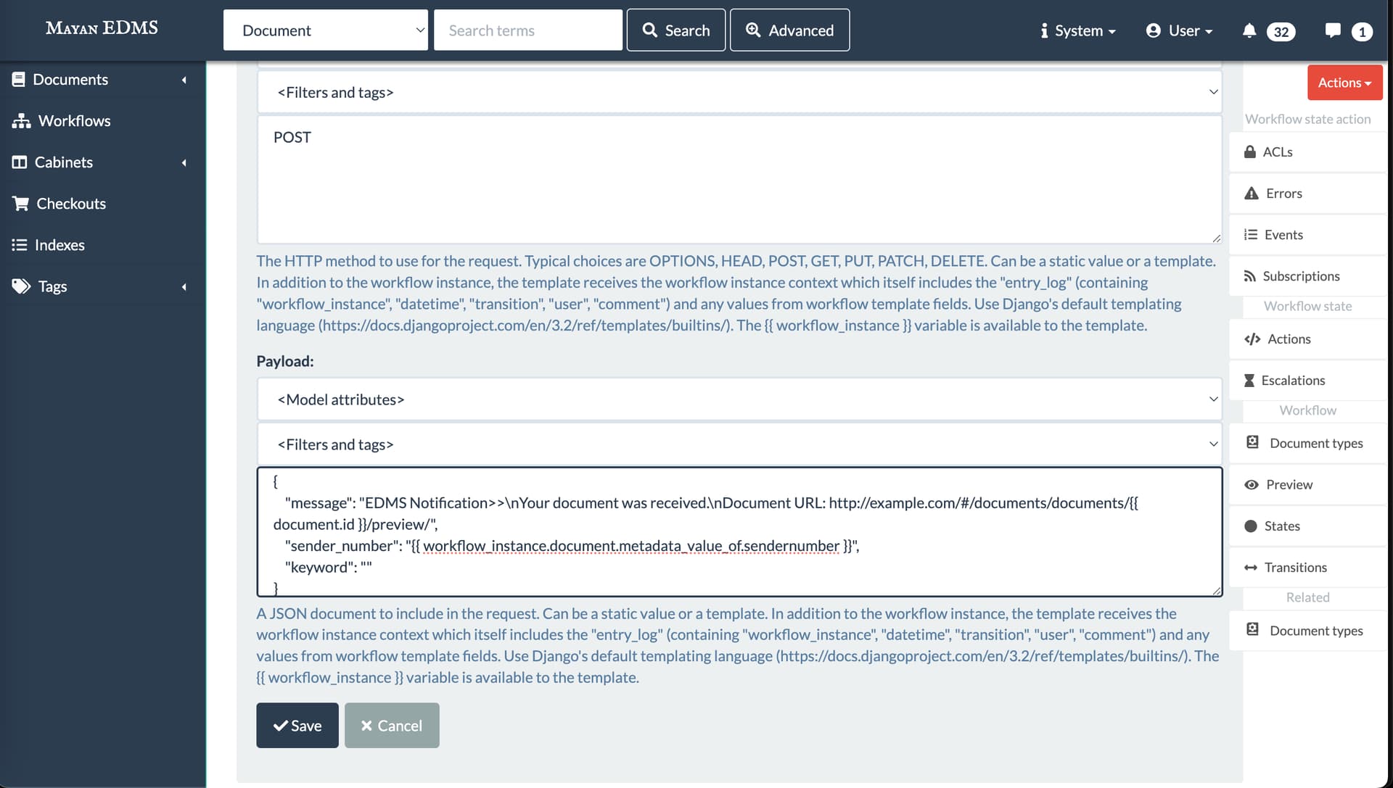
Task: Click the Workflow Document types icon
Action: pos(1253,443)
